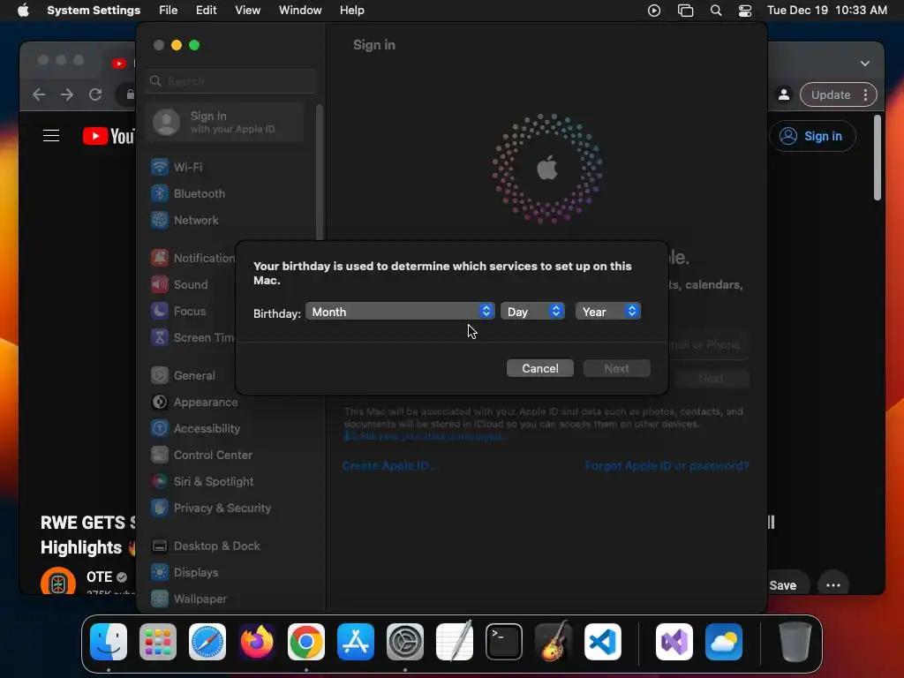Viewport: 904px width, 678px height.
Task: Click Create Apple ID link
Action: click(x=389, y=466)
